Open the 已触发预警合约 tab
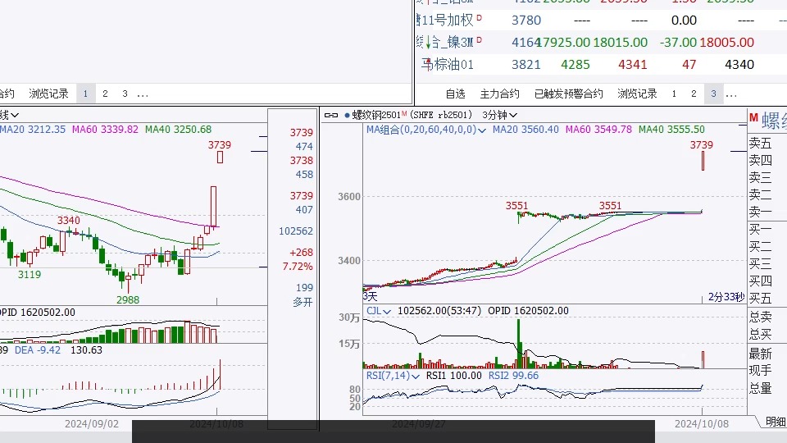The height and width of the screenshot is (443, 787). [568, 94]
